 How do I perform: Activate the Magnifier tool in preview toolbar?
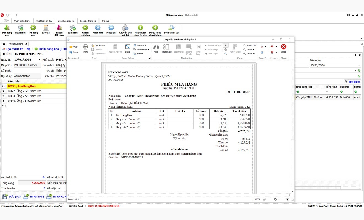click(x=226, y=54)
